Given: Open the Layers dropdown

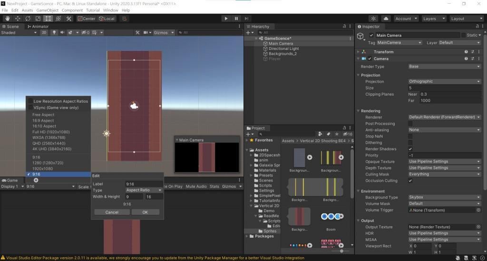Looking at the screenshot, I should [434, 19].
